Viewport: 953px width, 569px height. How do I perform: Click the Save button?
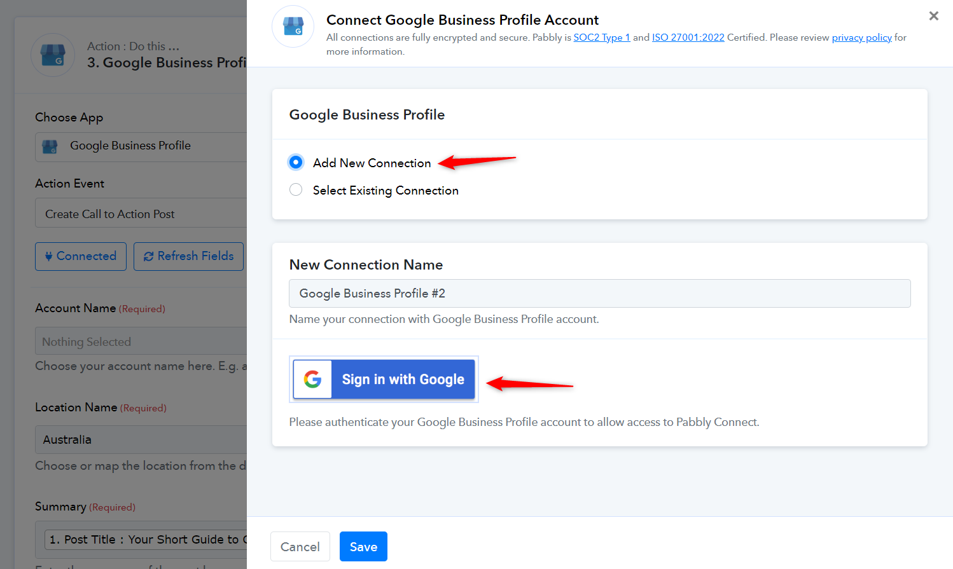[363, 547]
